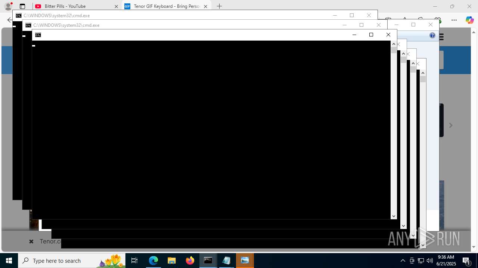This screenshot has height=268, width=478.
Task: Open system icon of rearmost cmd.exe window
Action: click(x=19, y=16)
